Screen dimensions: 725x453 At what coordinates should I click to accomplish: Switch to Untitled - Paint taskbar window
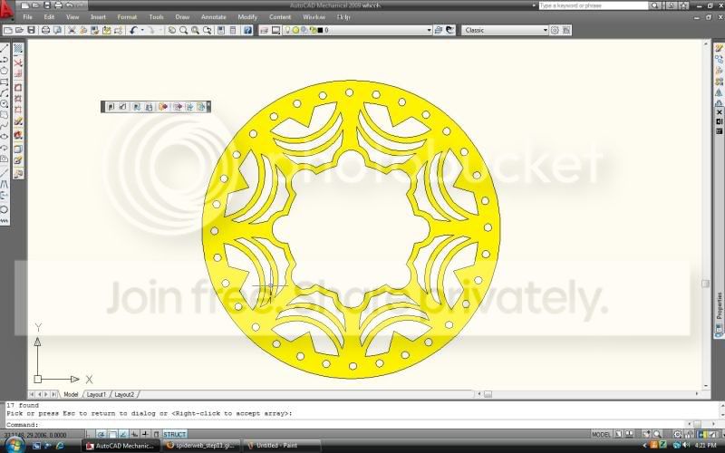[x=281, y=446]
